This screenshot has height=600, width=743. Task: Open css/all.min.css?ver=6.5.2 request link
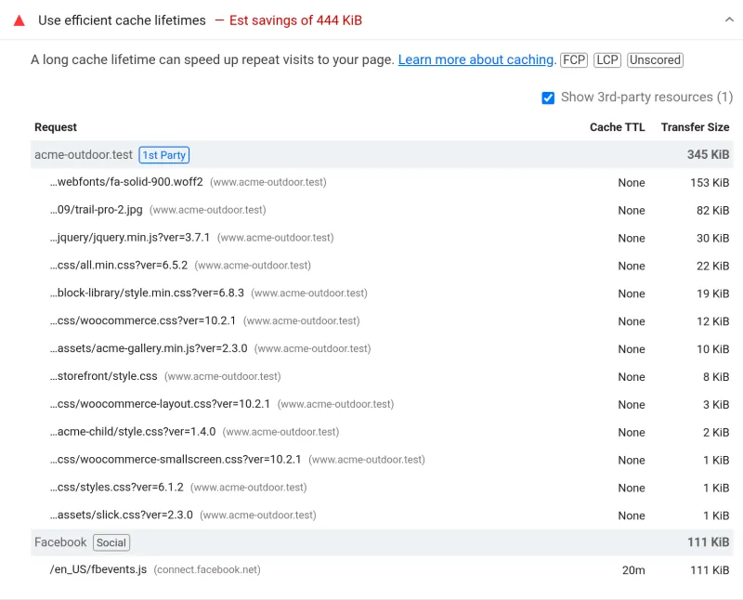click(119, 265)
